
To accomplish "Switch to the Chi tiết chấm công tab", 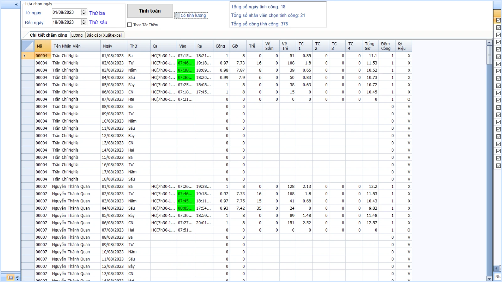I will click(x=48, y=35).
